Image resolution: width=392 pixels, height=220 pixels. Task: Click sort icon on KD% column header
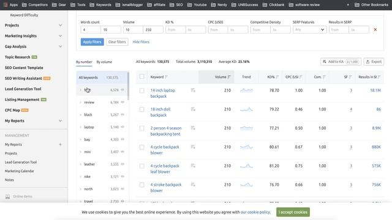277,77
